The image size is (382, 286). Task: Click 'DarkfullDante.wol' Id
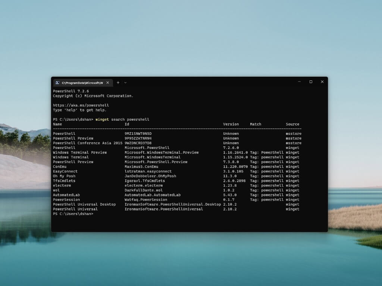(144, 190)
